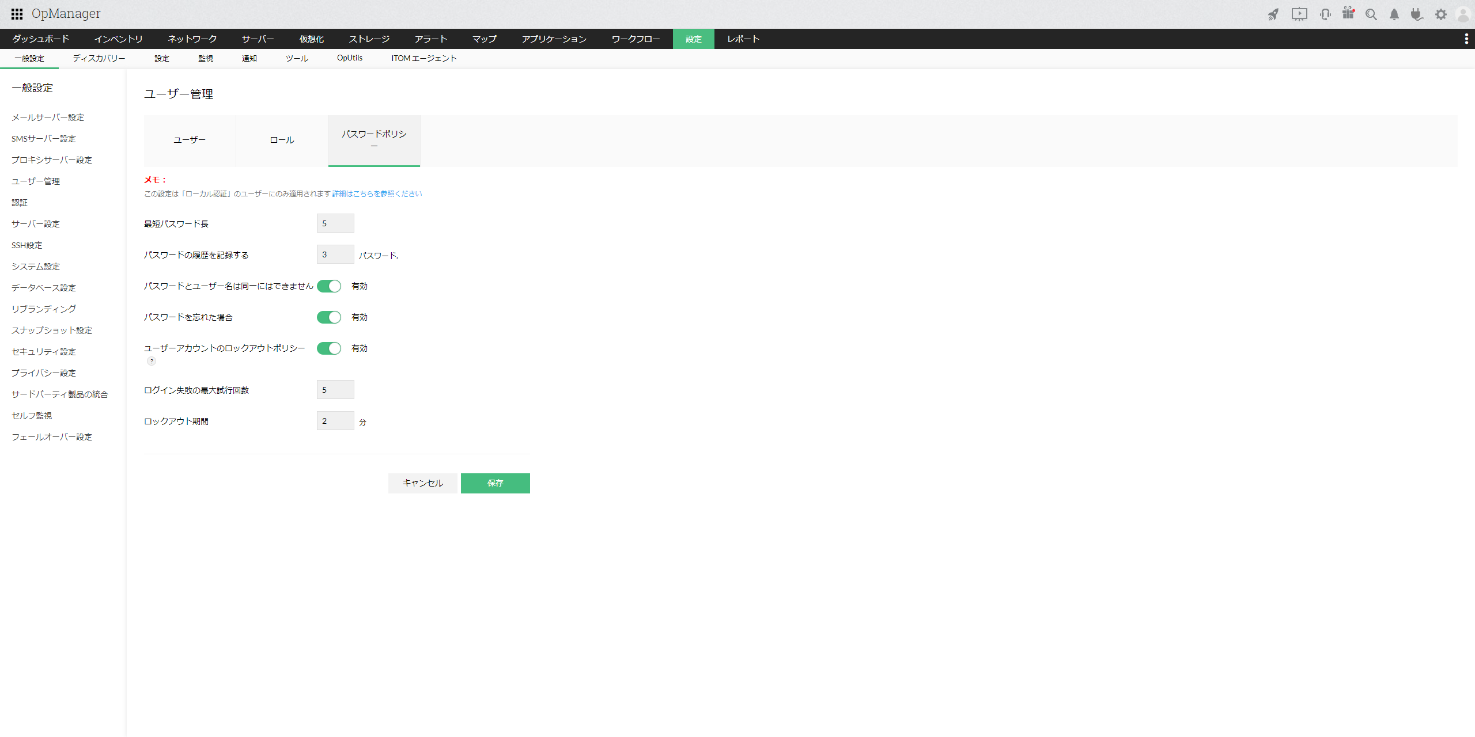Click the 詳細はこちらを参照ください link
The image size is (1475, 737).
pos(377,193)
